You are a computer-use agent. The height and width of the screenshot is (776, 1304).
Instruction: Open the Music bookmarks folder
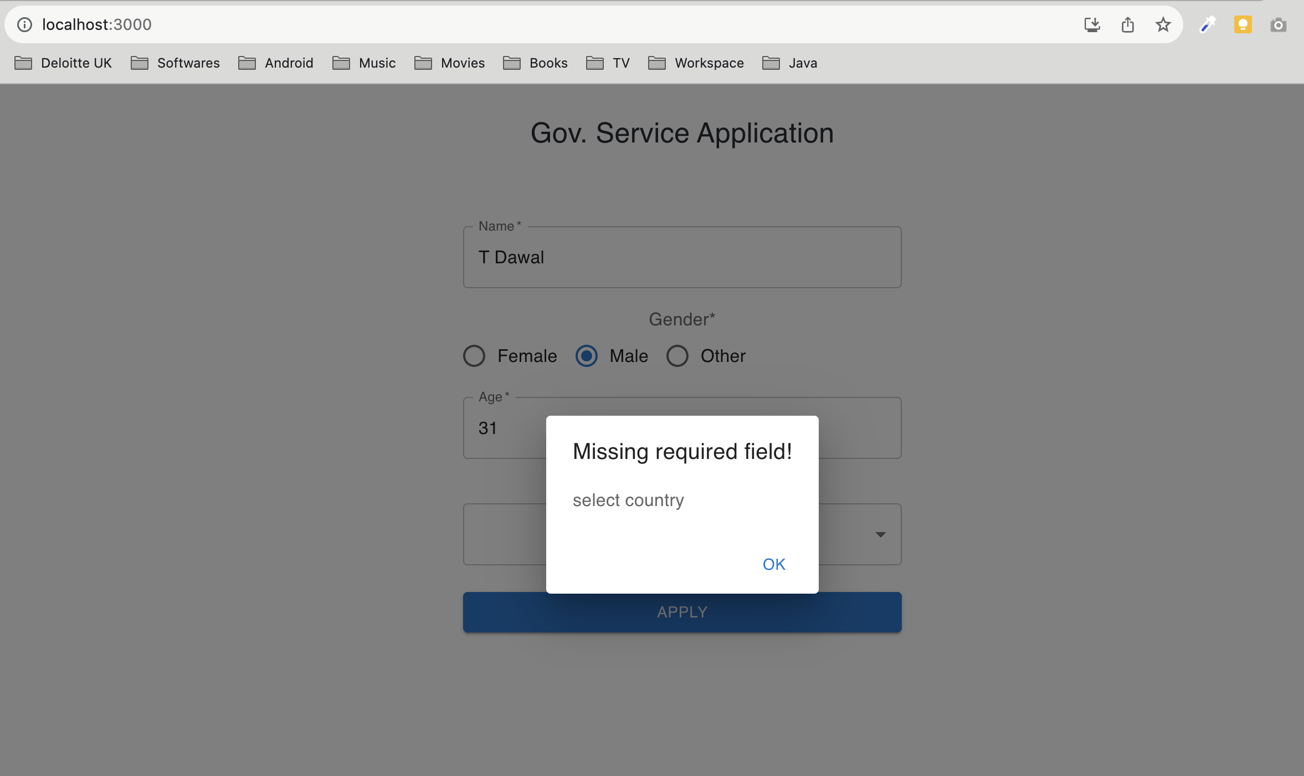coord(364,63)
